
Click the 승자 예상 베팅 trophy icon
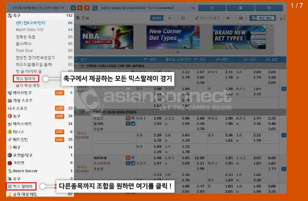point(10,194)
